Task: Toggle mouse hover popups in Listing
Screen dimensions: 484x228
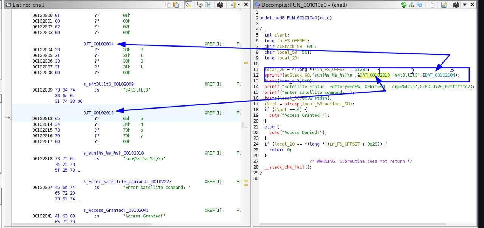Action: point(188,5)
